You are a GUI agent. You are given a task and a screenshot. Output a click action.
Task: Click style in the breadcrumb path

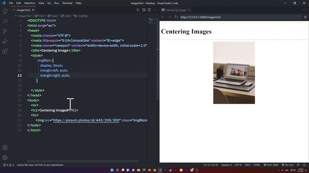tap(67, 16)
